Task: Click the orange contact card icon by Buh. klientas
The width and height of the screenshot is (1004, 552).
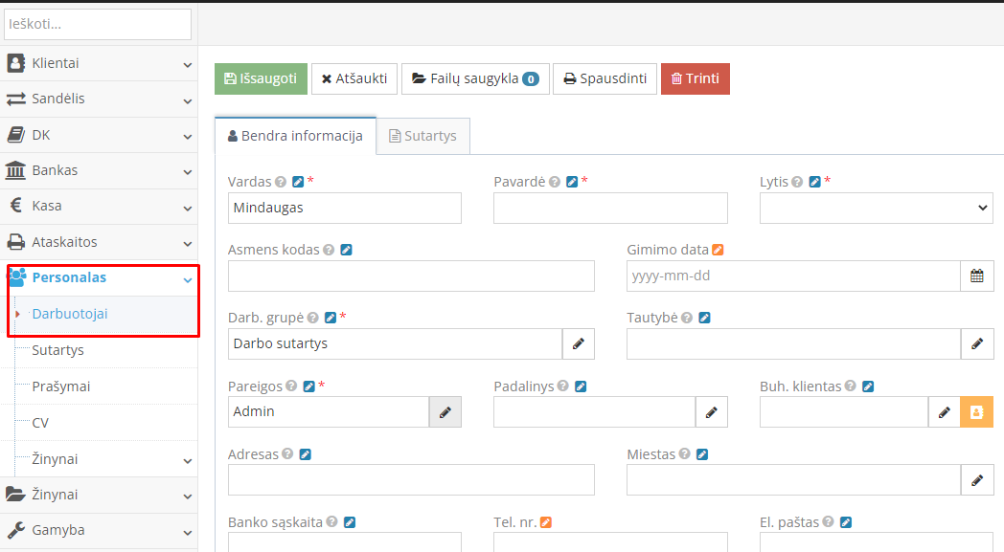Action: tap(976, 412)
